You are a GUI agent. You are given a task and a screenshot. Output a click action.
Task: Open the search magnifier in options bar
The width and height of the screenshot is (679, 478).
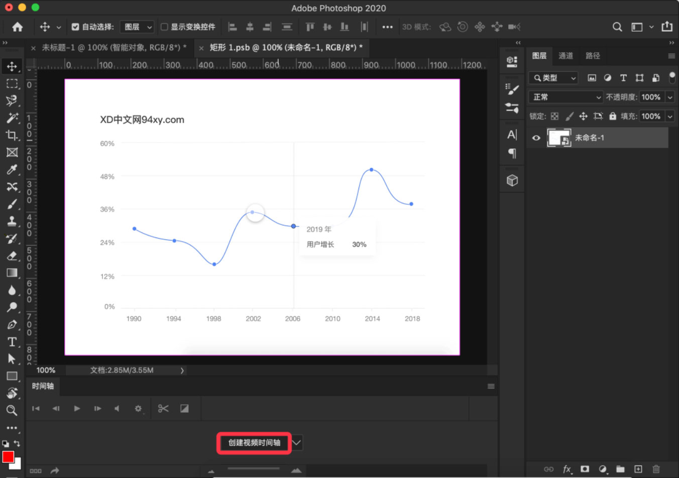[617, 27]
